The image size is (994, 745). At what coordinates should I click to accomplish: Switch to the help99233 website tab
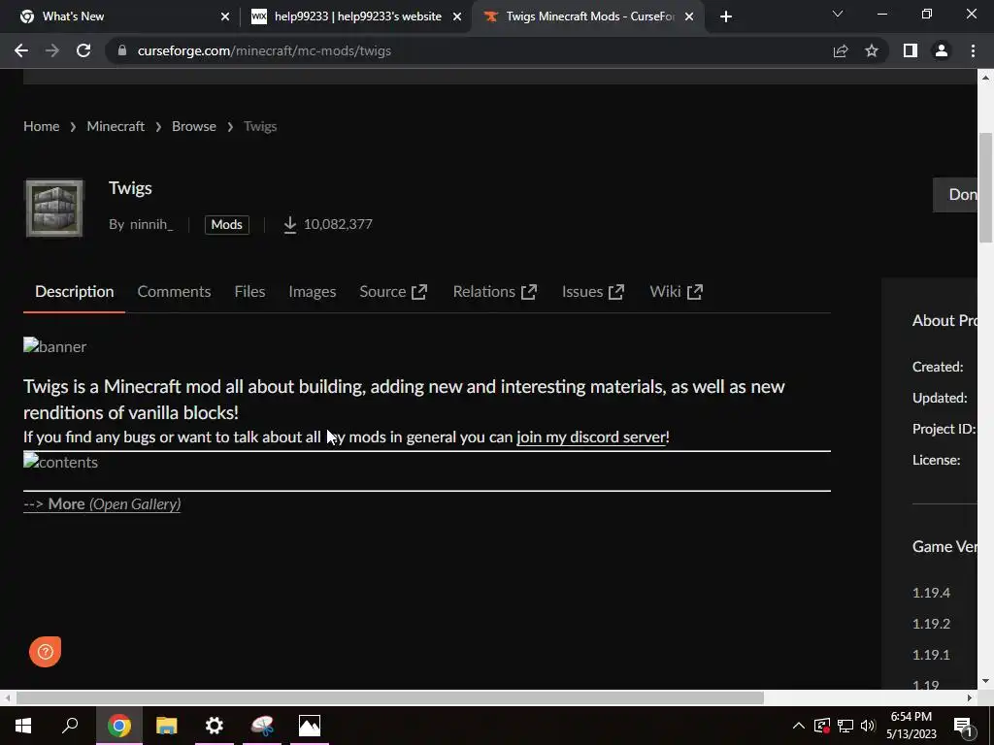pyautogui.click(x=355, y=16)
